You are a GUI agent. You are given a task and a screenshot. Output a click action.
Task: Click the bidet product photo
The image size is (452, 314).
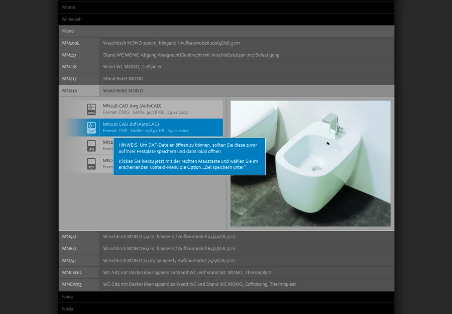pyautogui.click(x=310, y=163)
